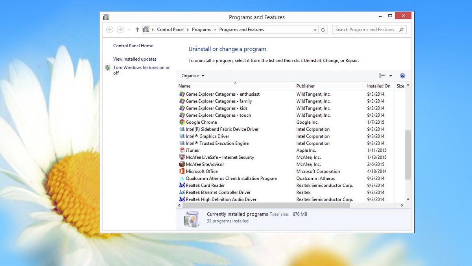Click the change view icon

click(382, 76)
